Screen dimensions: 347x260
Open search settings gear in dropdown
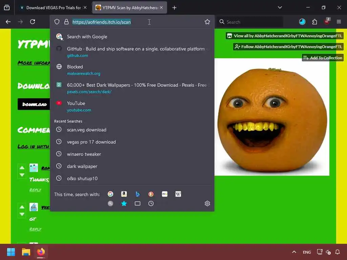207,203
